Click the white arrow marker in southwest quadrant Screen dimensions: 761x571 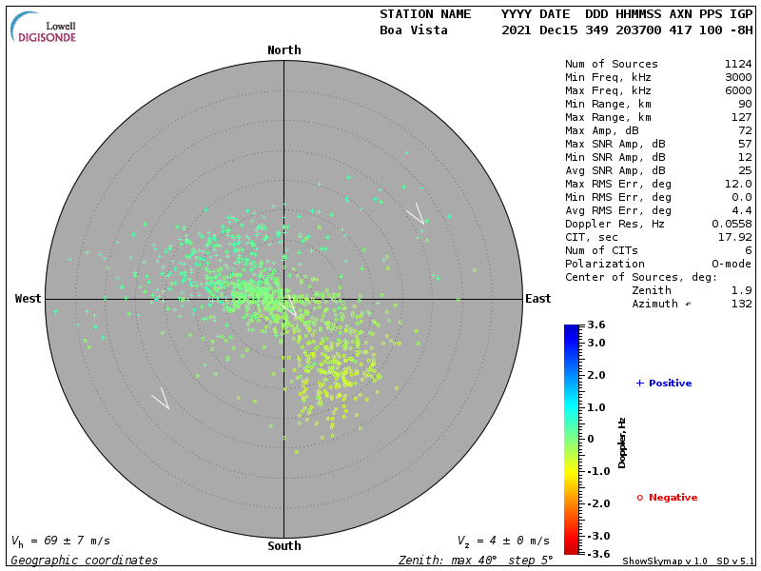pos(161,398)
